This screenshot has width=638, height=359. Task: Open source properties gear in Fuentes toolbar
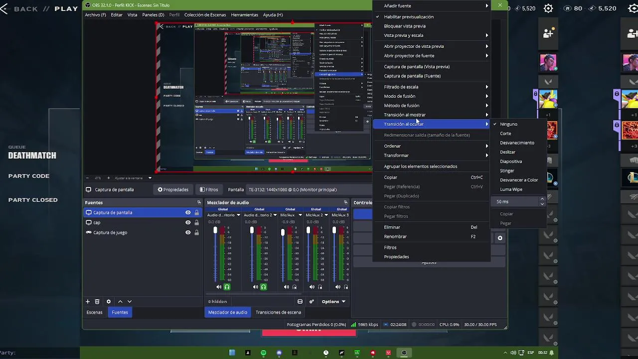109,302
